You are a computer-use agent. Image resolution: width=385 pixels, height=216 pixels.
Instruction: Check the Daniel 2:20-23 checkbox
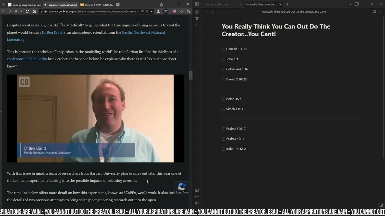[x=223, y=79]
